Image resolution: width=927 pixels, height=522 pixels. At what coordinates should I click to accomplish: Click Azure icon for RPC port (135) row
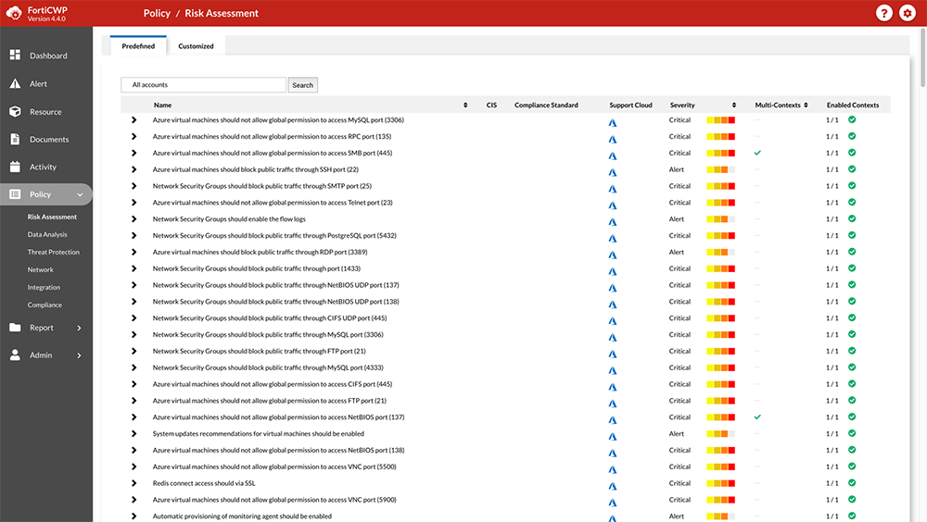(x=613, y=140)
